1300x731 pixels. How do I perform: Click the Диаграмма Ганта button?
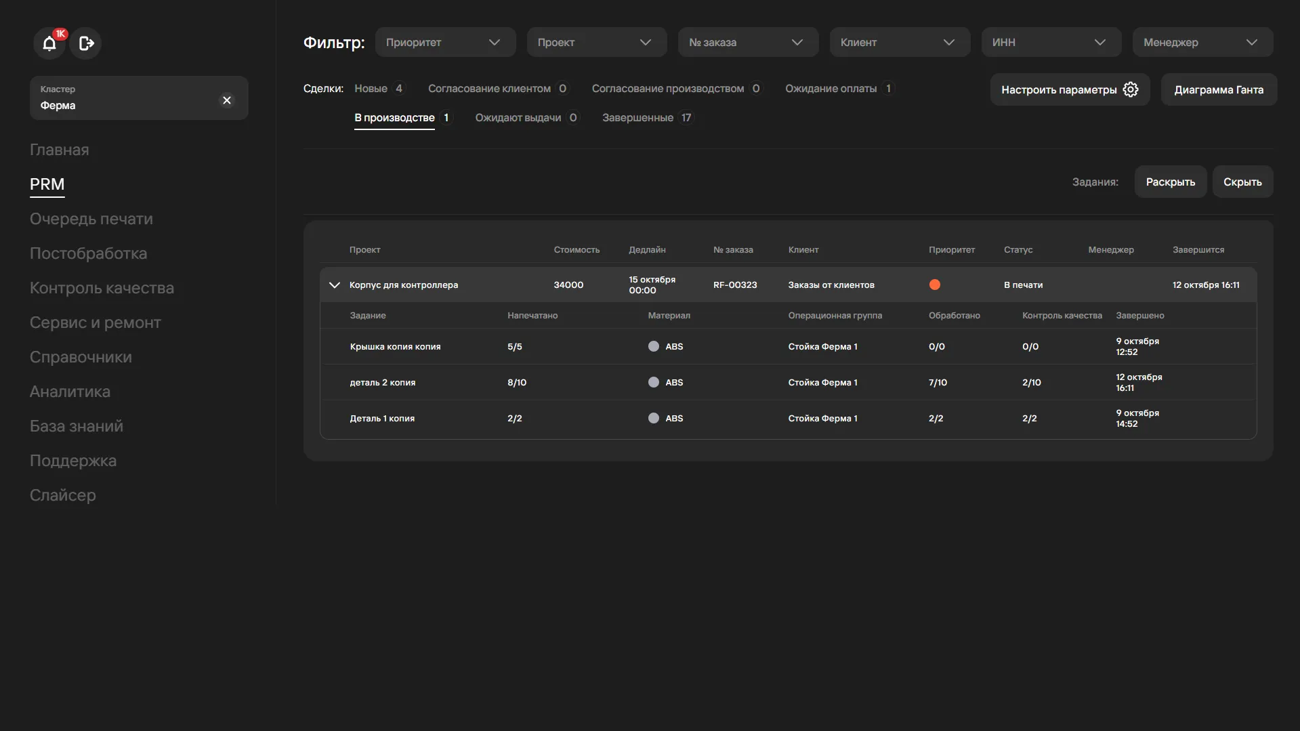pos(1218,89)
